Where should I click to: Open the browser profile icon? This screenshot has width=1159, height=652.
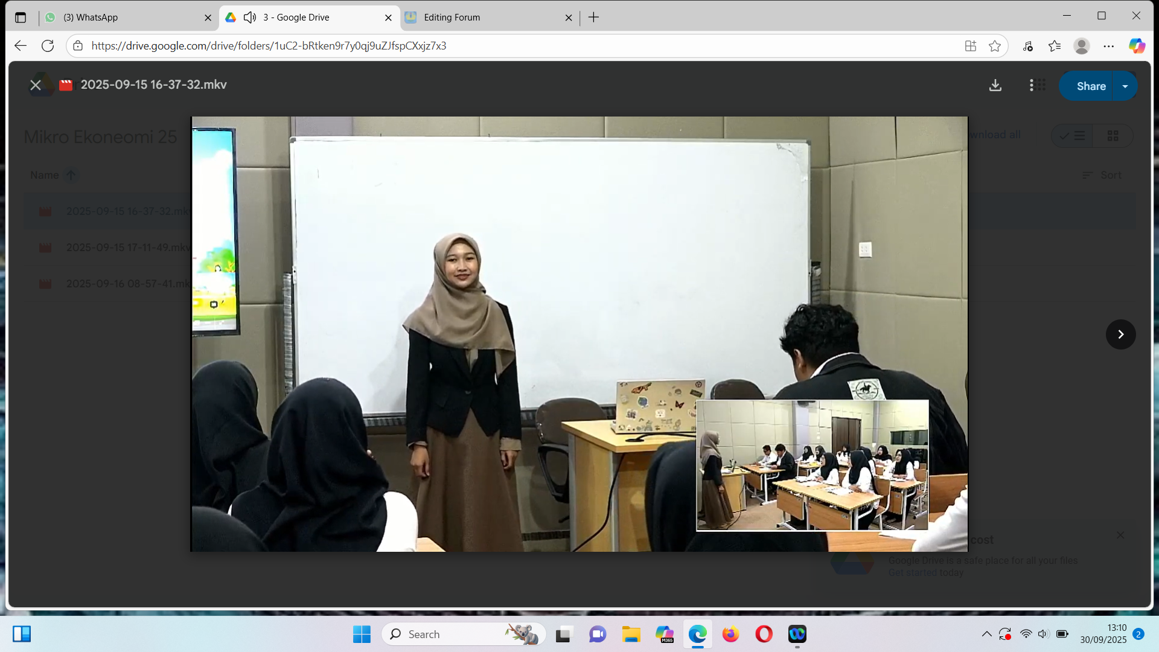click(1081, 46)
